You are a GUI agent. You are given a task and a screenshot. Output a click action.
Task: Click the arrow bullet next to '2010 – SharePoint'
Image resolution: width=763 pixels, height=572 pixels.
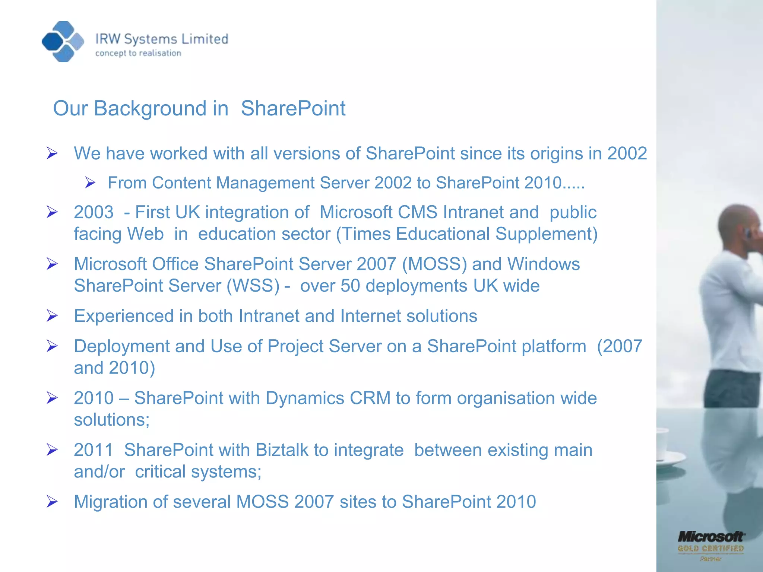coord(52,398)
